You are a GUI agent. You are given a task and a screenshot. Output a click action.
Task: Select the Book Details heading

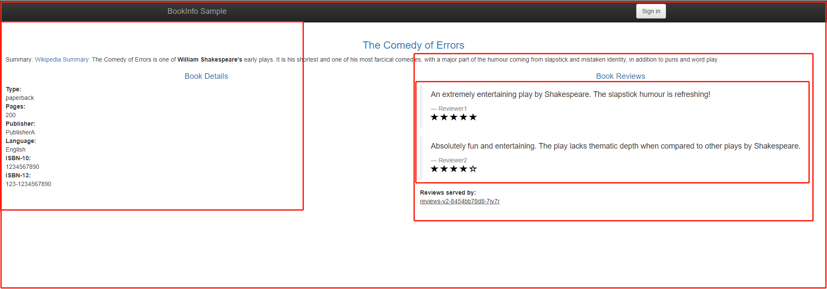point(206,76)
